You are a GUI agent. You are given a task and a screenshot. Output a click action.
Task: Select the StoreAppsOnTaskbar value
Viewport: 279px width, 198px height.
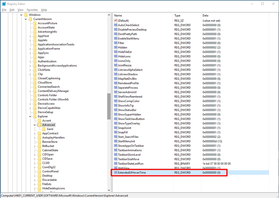(x=131, y=146)
